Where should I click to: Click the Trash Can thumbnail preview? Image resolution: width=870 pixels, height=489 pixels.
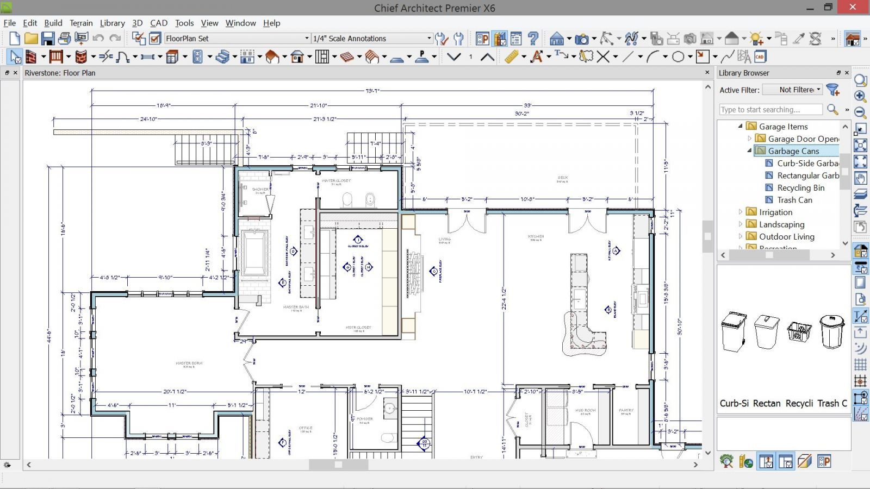832,331
